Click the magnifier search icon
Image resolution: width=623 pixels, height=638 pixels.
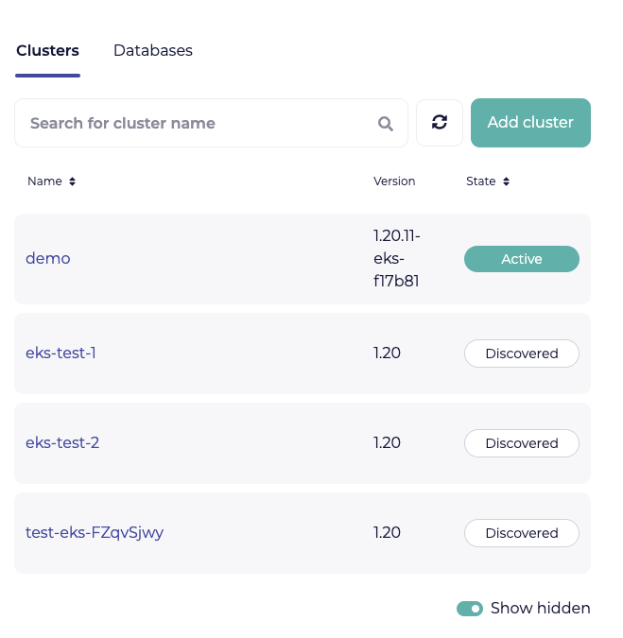tap(385, 123)
